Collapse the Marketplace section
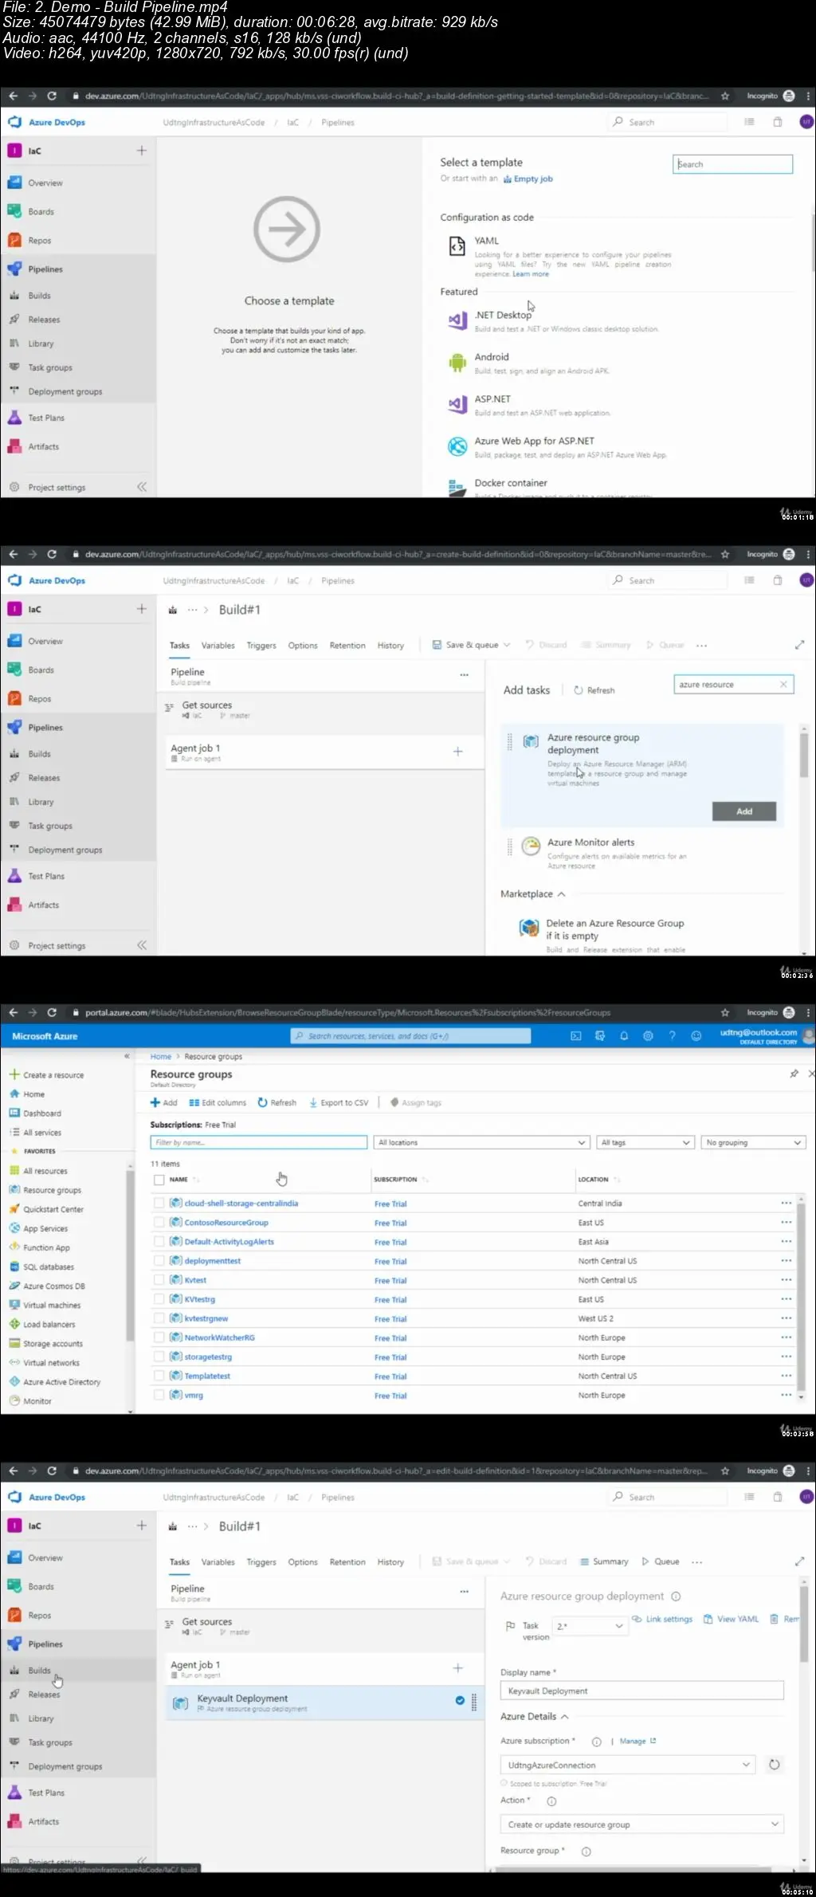816x1897 pixels. pos(562,894)
